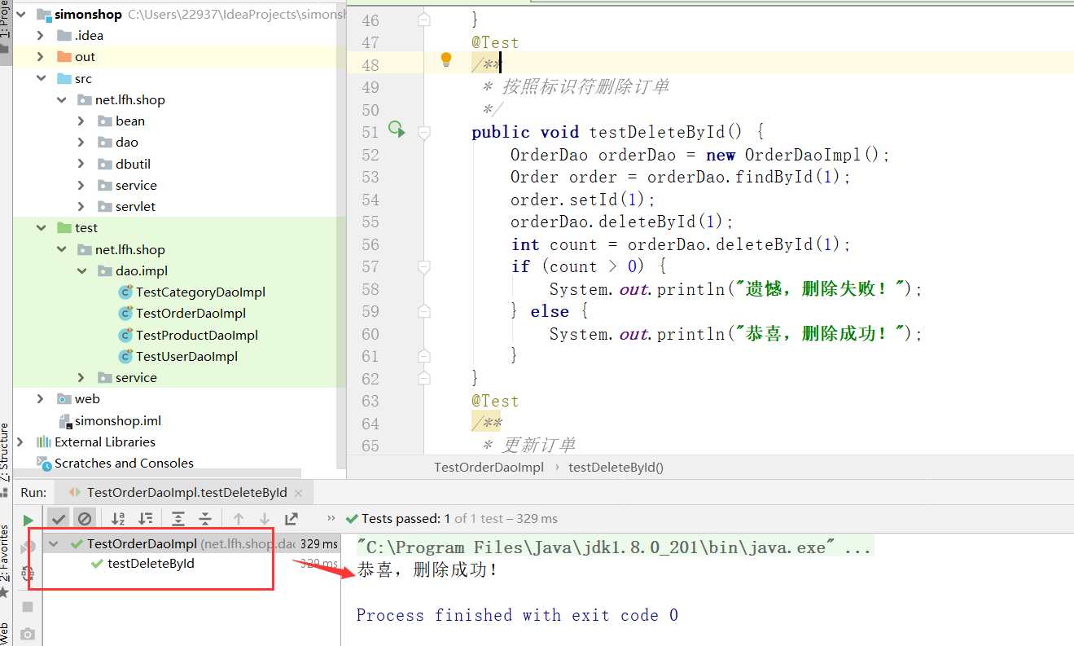Expand the .idea folder
The height and width of the screenshot is (646, 1074).
point(41,35)
